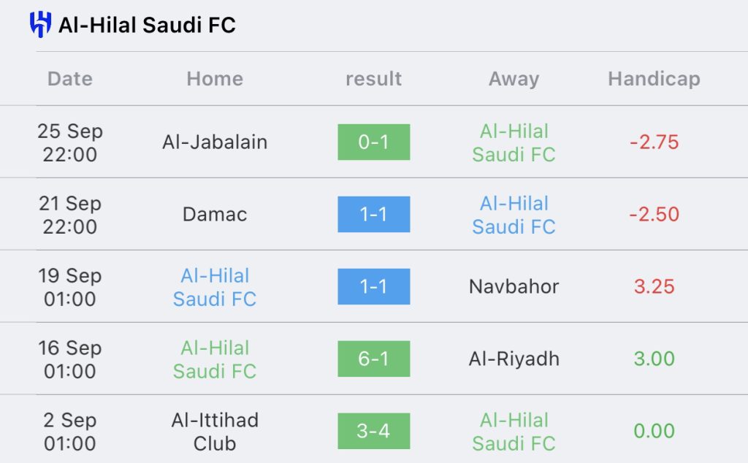Image resolution: width=748 pixels, height=463 pixels.
Task: Open the Al-Hilal Saudi FC title
Action: (x=147, y=26)
